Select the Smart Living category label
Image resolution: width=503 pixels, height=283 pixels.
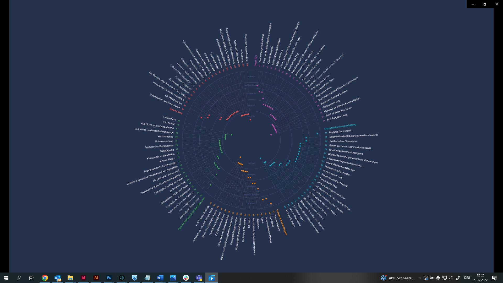pos(176,111)
